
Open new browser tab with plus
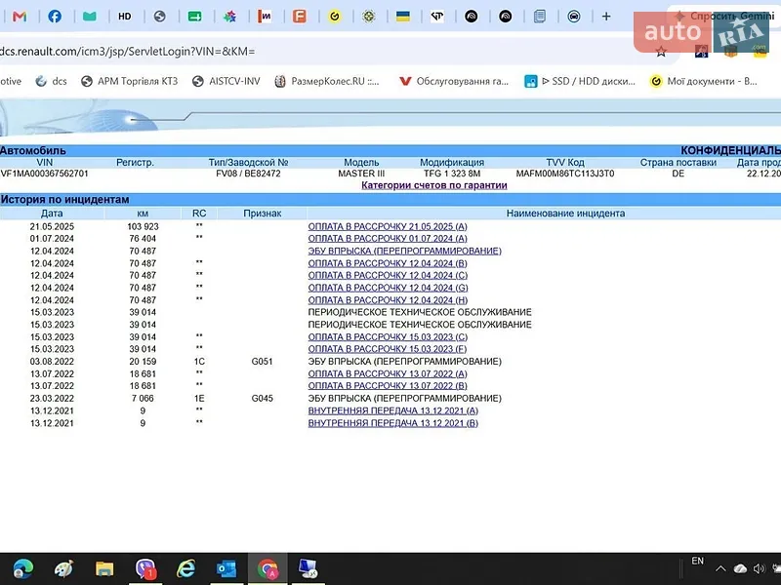coord(606,17)
